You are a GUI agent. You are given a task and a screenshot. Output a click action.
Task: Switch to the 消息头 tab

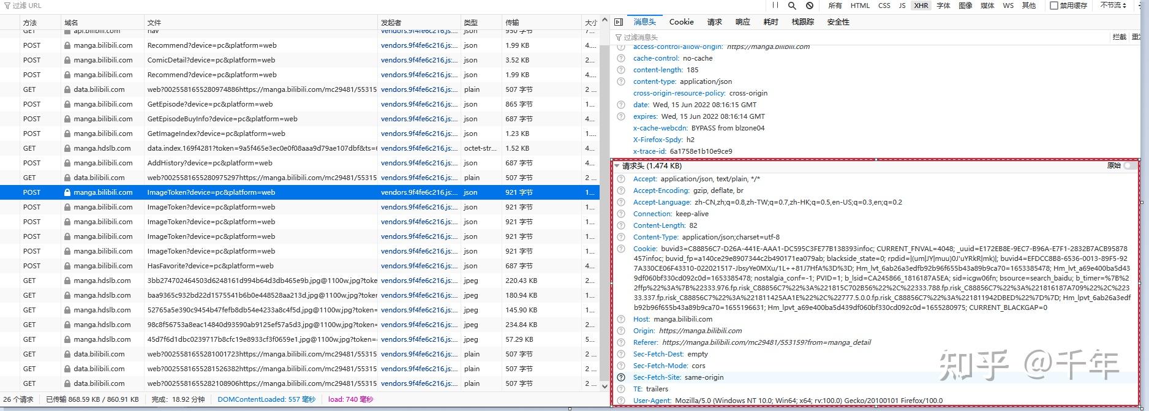pos(645,22)
